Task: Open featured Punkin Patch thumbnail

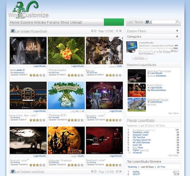Action: point(137,90)
